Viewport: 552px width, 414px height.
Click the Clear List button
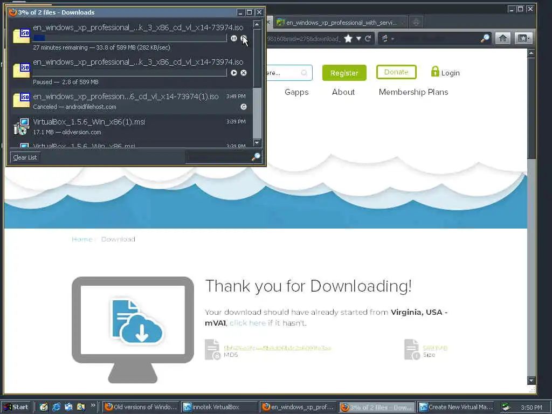pos(25,157)
